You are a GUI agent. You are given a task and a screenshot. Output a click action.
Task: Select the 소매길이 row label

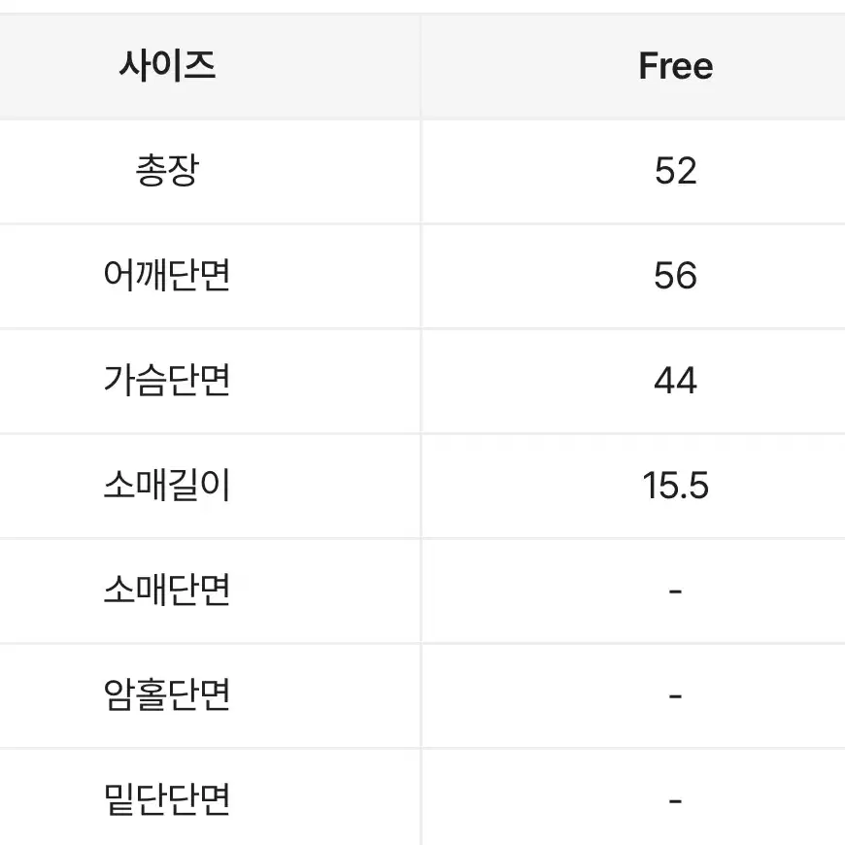pyautogui.click(x=167, y=485)
